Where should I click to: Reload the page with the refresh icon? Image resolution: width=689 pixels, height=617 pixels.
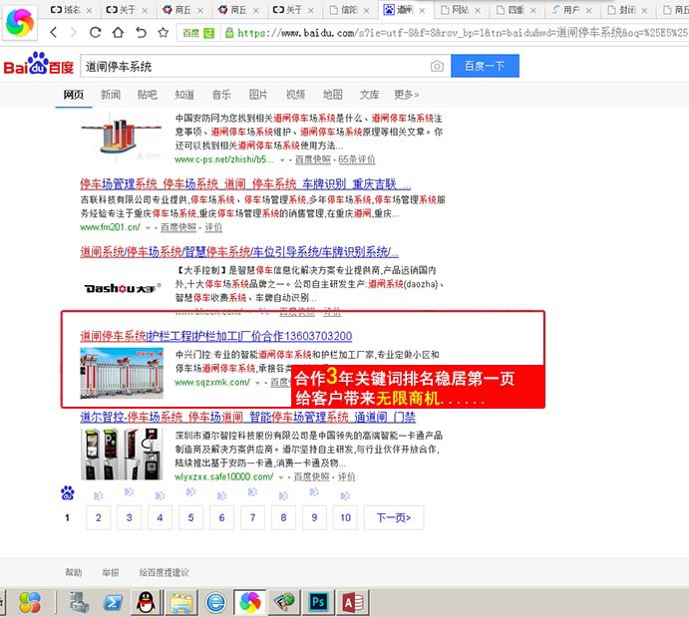pos(96,32)
